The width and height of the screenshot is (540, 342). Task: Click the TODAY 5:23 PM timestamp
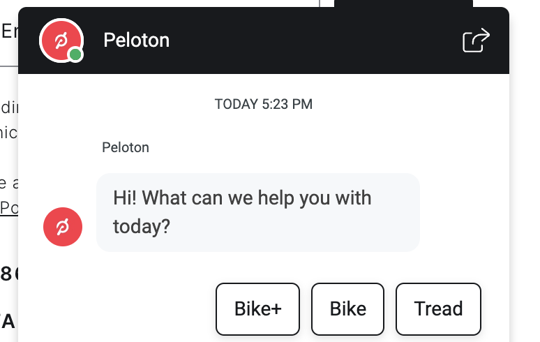coord(264,104)
